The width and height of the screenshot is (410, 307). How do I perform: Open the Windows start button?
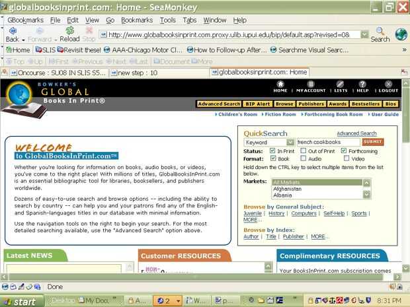(21, 302)
